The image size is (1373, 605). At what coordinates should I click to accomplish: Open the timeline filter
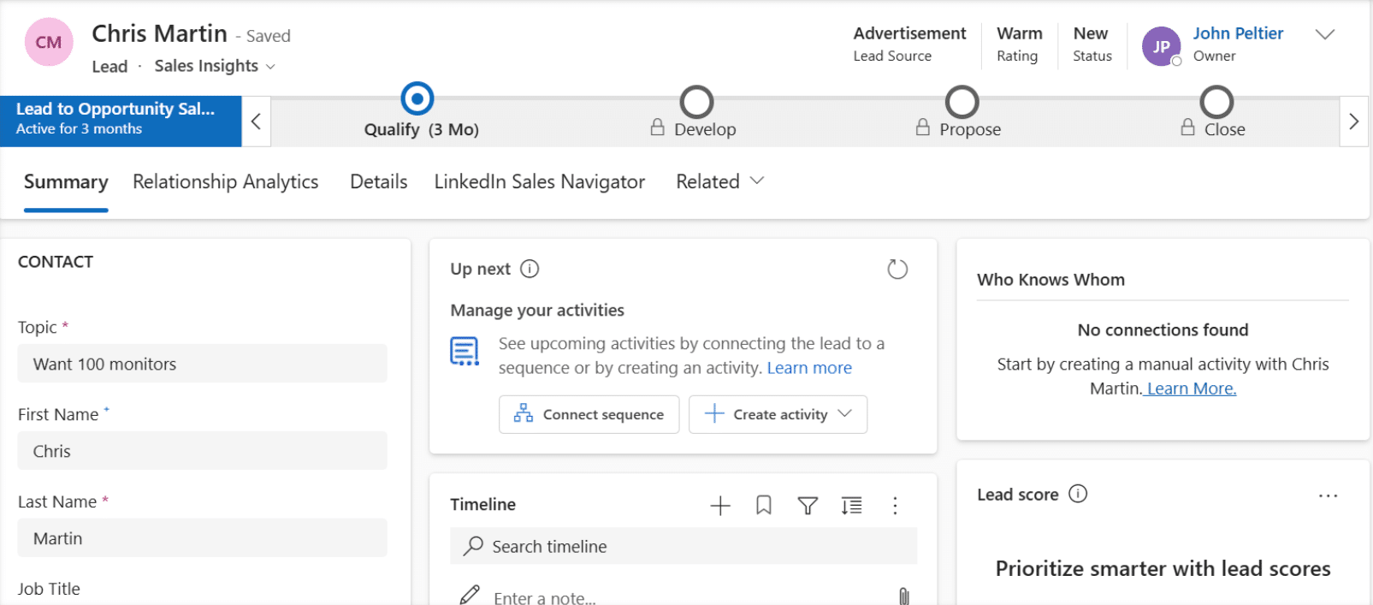coord(808,506)
